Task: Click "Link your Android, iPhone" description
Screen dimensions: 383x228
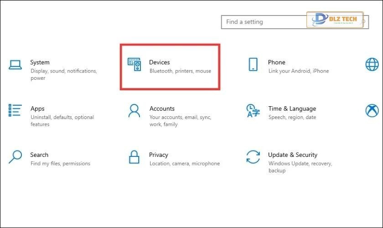Action: click(299, 71)
